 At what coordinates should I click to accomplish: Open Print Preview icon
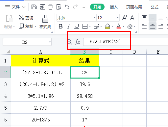tap(59, 7)
